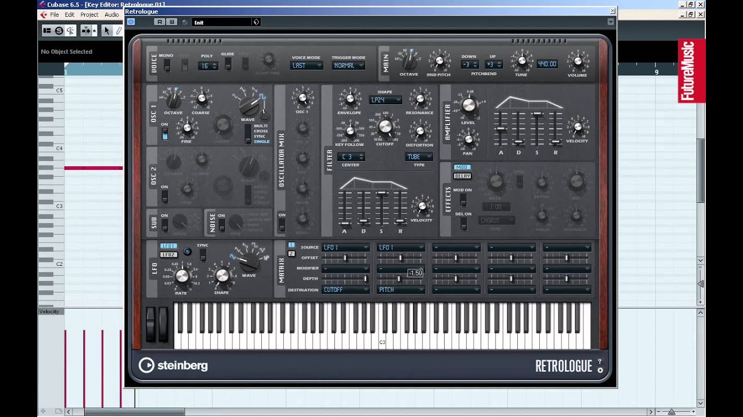Enable read automation R button
The image size is (743, 417).
tap(160, 22)
